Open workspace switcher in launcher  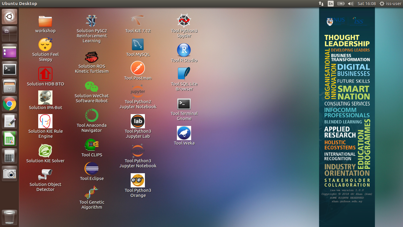(9, 34)
